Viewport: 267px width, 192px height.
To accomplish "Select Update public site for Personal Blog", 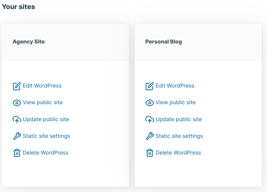I will click(x=179, y=119).
